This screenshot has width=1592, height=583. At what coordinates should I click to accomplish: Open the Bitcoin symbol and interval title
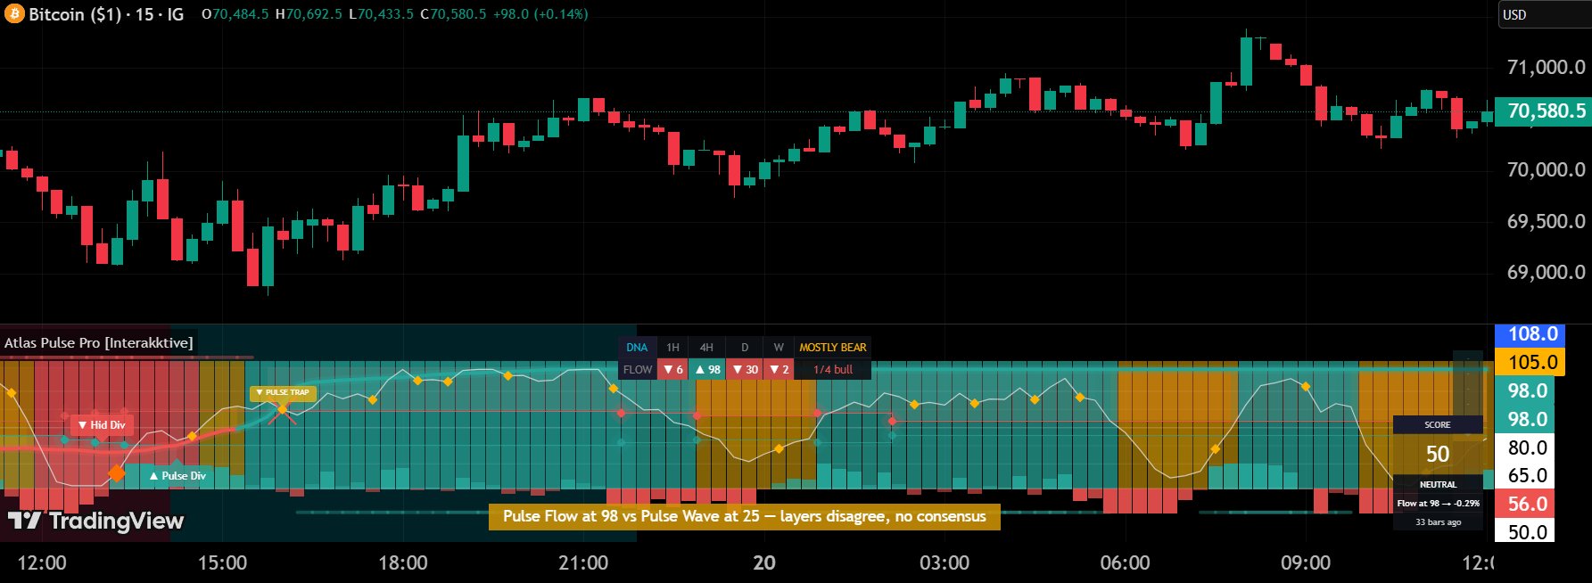[x=105, y=14]
